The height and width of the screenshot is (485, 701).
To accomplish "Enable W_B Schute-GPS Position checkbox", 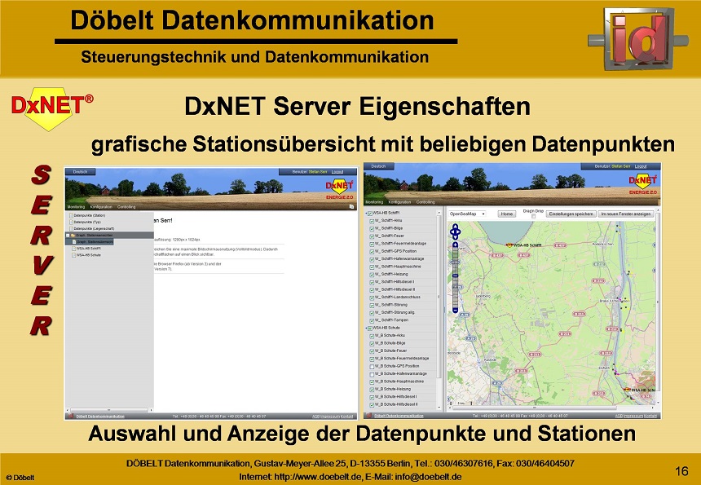I will [x=372, y=366].
